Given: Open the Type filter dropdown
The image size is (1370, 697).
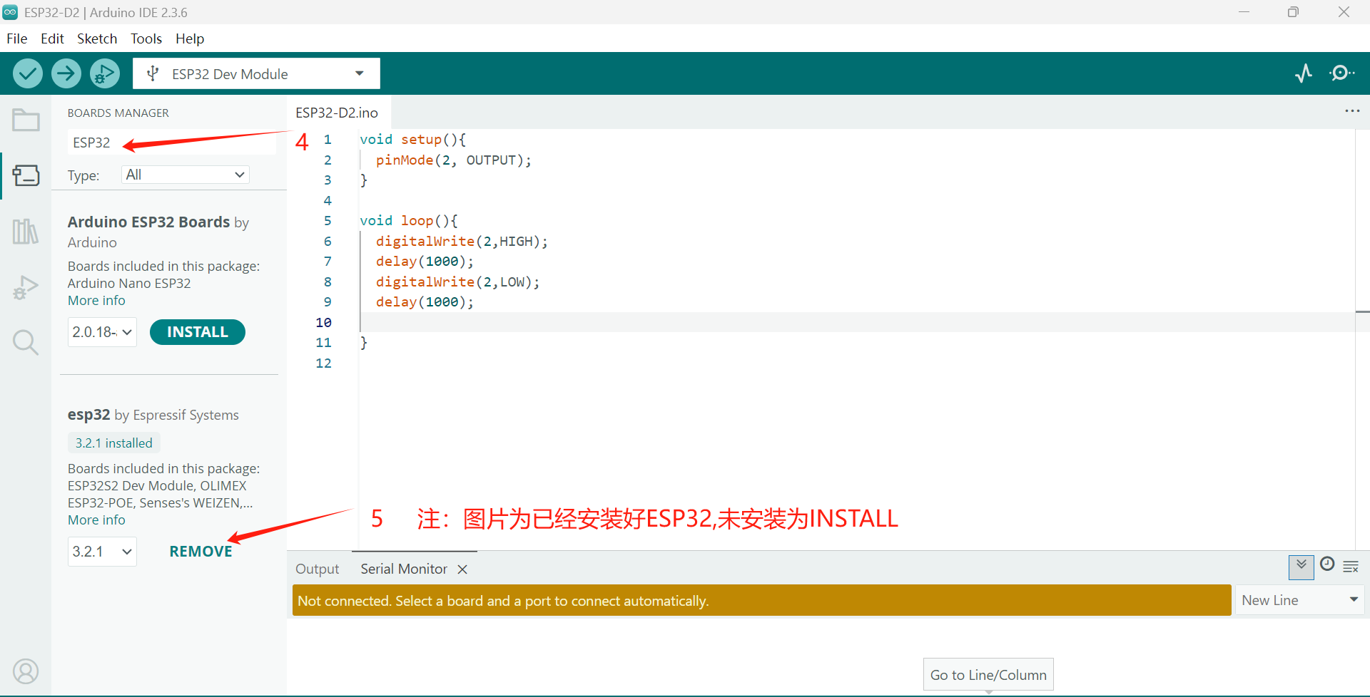Looking at the screenshot, I should [x=186, y=175].
